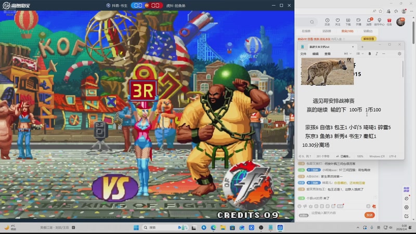The height and width of the screenshot is (234, 416).
Task: Click the music note browser toolbar icon
Action: click(x=388, y=11)
